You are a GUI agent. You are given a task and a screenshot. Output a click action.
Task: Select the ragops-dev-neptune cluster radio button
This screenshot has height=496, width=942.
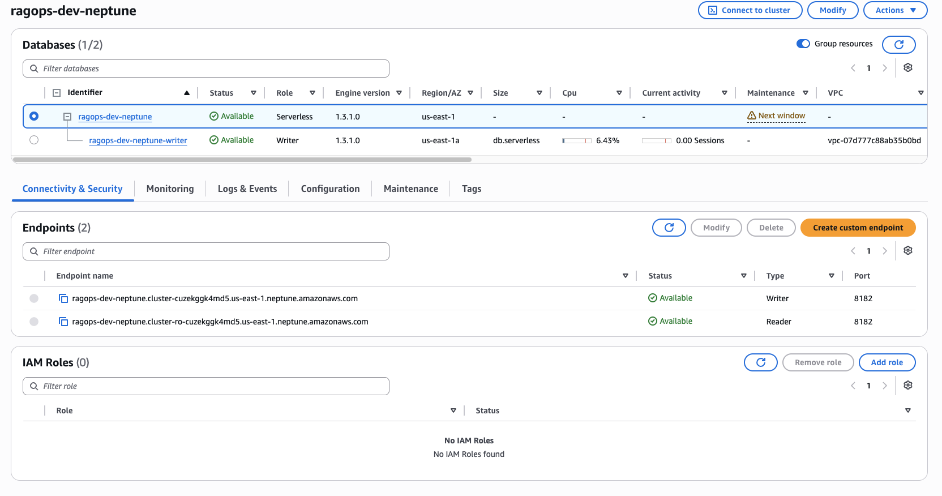point(34,116)
